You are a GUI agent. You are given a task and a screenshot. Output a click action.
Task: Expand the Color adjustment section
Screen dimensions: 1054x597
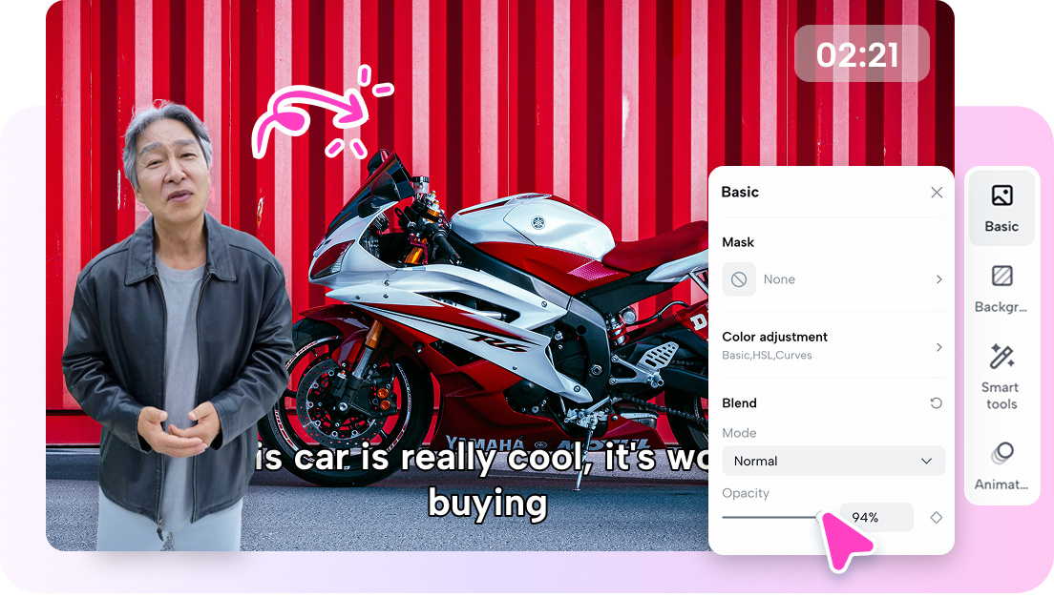939,347
